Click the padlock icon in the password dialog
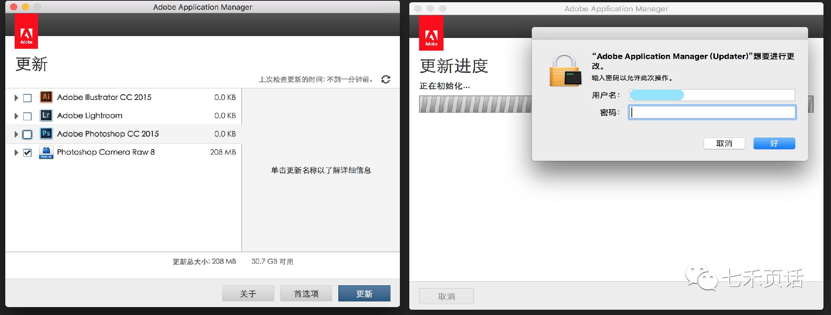Image resolution: width=831 pixels, height=315 pixels. [x=565, y=70]
